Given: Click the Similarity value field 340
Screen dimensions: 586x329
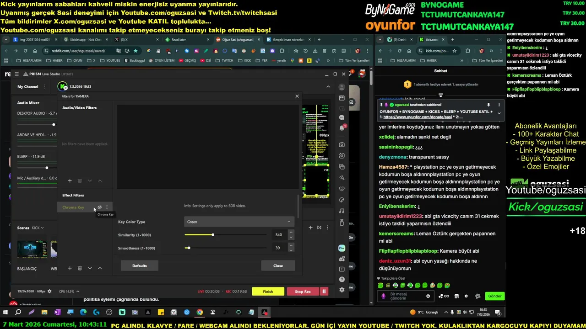Looking at the screenshot, I should (278, 235).
